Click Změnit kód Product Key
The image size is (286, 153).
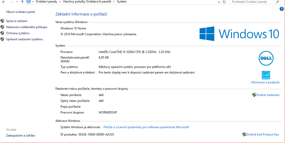(x=262, y=135)
